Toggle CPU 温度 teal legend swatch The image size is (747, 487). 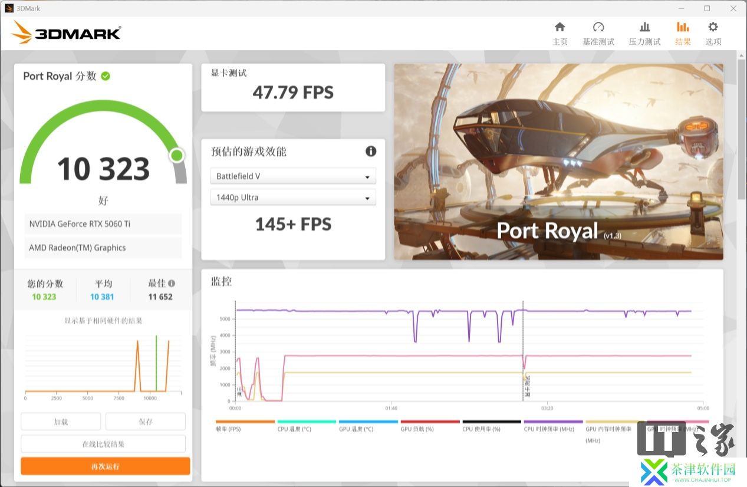tap(307, 422)
